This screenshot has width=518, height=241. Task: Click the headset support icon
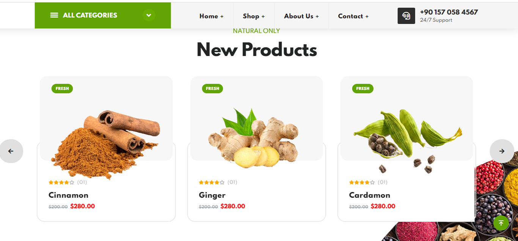406,16
